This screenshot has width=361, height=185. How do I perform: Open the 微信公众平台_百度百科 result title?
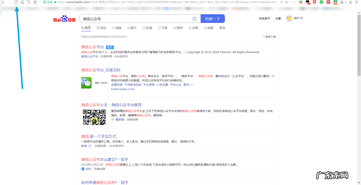(x=101, y=70)
